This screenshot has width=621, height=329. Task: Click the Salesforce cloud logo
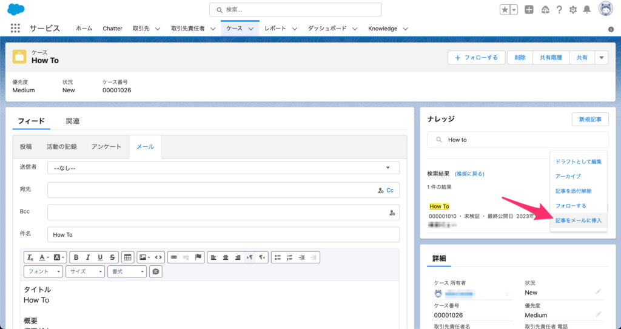click(x=16, y=9)
